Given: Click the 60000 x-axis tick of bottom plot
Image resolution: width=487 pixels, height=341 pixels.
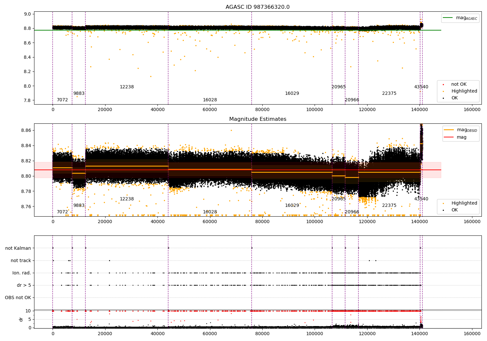Looking at the screenshot, I should tap(210, 334).
